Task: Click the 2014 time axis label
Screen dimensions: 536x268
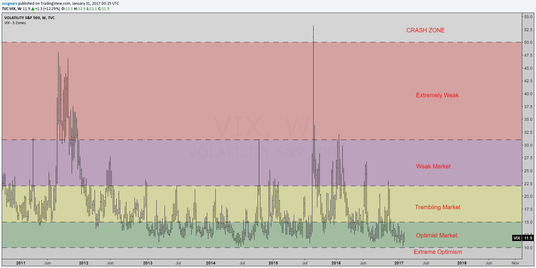Action: pos(211,263)
